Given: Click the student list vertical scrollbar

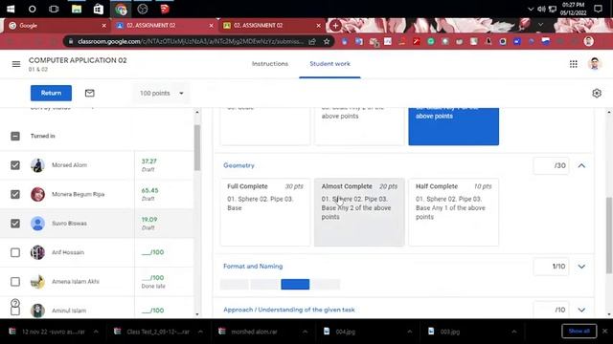Looking at the screenshot, I should 197,148.
